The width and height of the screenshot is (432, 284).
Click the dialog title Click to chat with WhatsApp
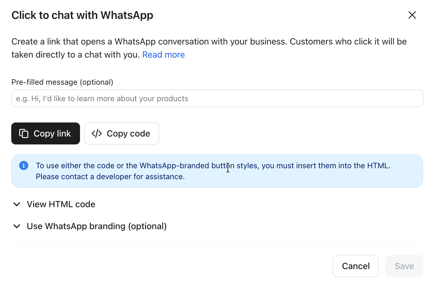point(82,15)
